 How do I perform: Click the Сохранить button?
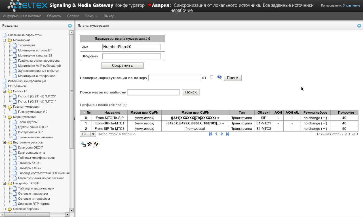point(123,66)
